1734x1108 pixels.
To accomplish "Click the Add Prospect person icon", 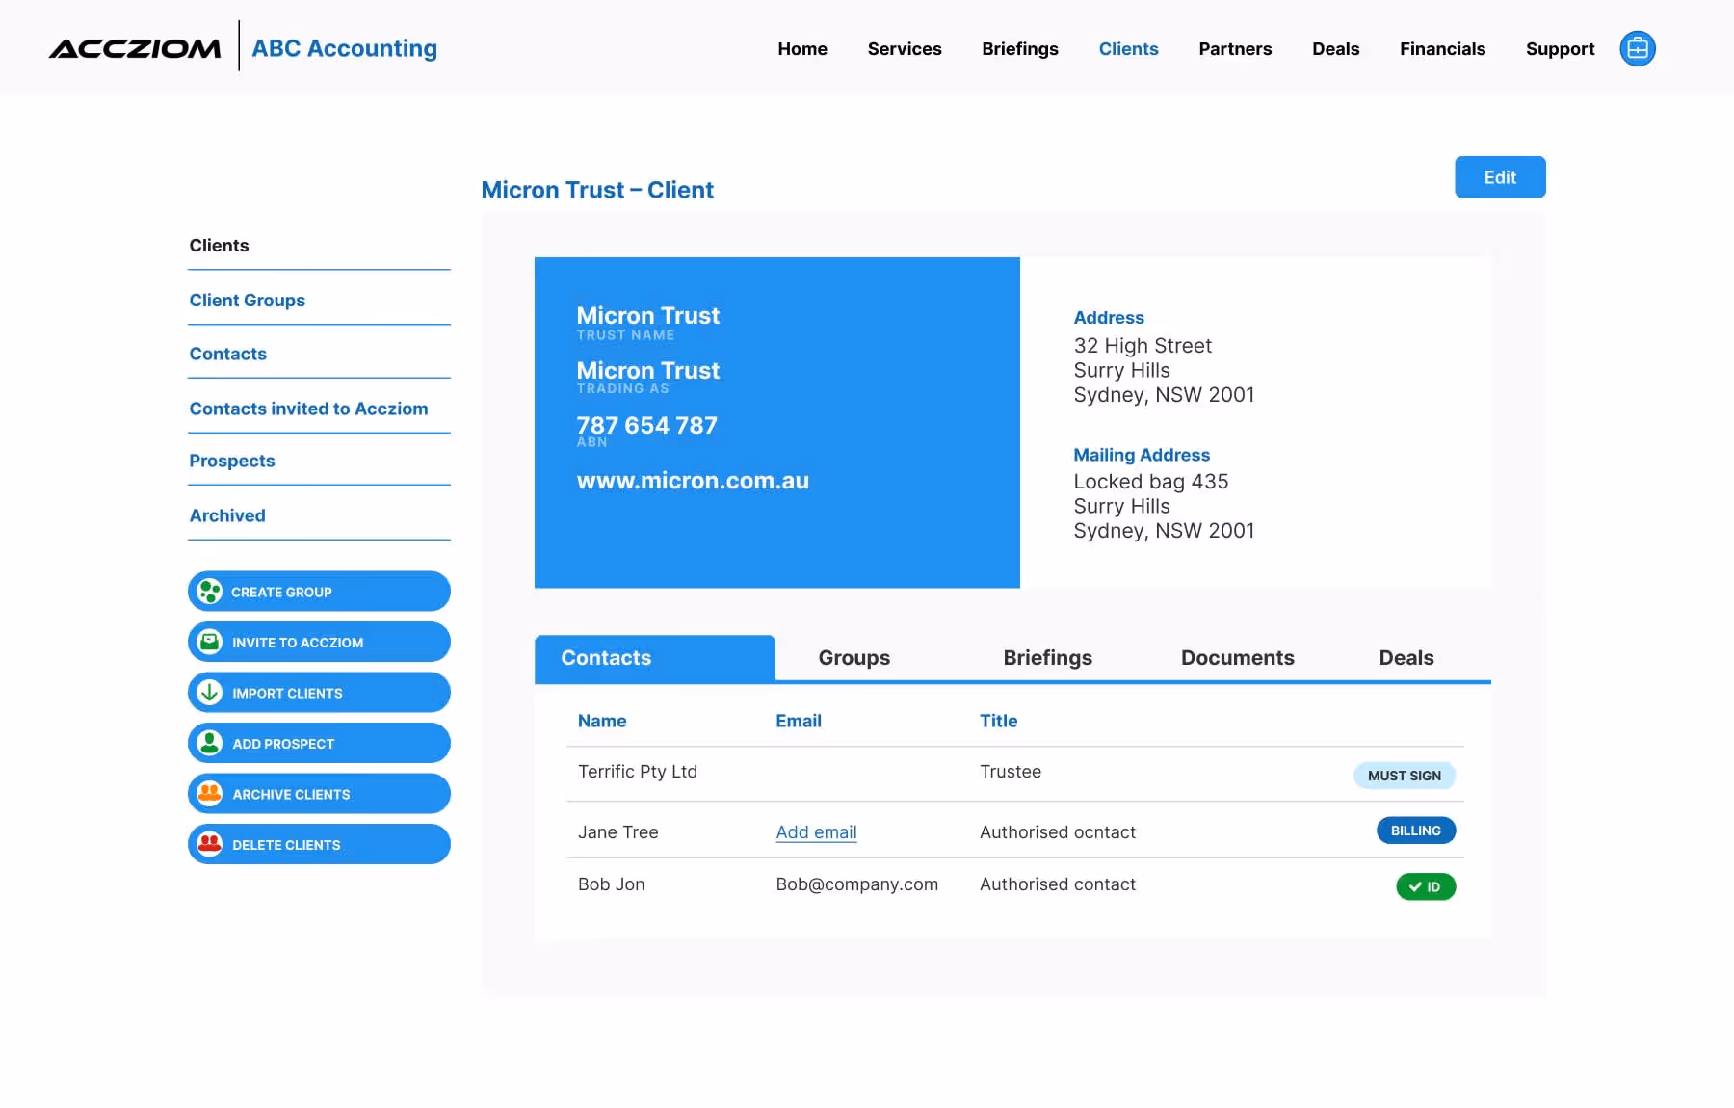I will click(x=209, y=743).
